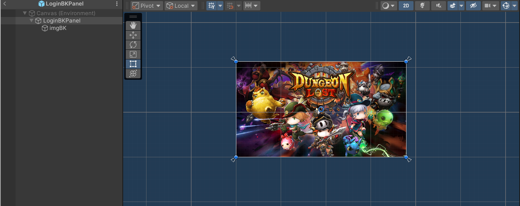Click the cube icon beside imgBK
Image resolution: width=520 pixels, height=206 pixels.
[x=45, y=28]
